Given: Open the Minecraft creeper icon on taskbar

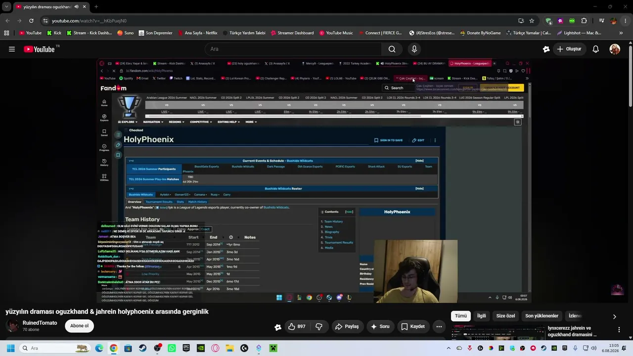Looking at the screenshot, I should pos(273,348).
